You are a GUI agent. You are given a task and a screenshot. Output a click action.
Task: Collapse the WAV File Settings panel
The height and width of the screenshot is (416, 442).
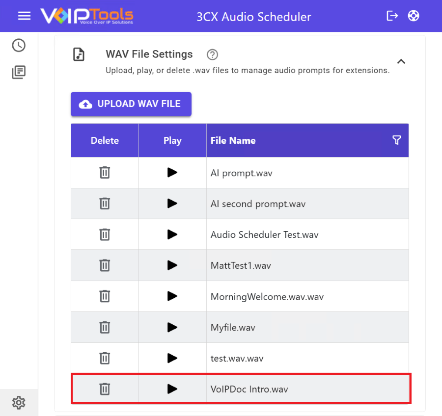click(401, 62)
